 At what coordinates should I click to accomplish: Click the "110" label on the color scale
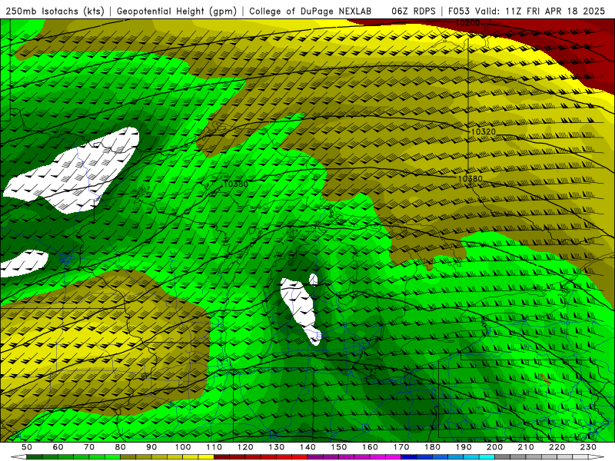coord(214,447)
